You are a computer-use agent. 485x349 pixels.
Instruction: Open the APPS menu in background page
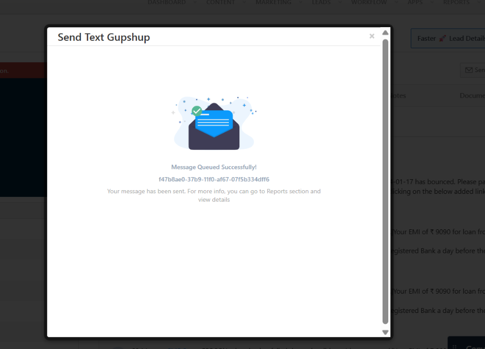pyautogui.click(x=415, y=3)
